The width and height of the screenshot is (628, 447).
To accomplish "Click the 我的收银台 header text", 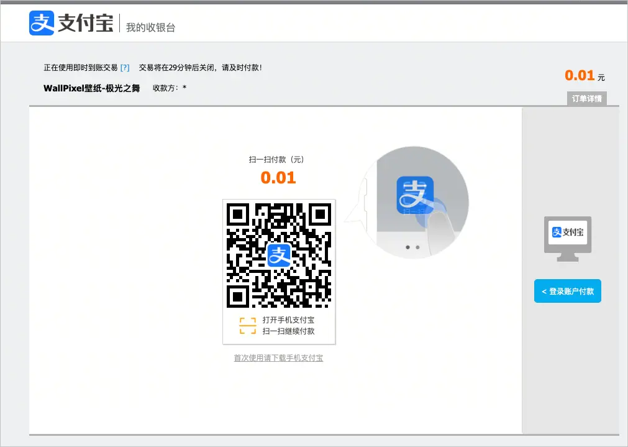I will tap(150, 27).
